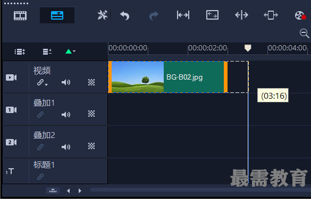
Task: Click the 叠加1 track label
Action: (44, 103)
